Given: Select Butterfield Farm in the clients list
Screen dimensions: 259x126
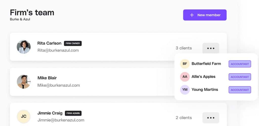Looking at the screenshot, I should [x=206, y=64].
